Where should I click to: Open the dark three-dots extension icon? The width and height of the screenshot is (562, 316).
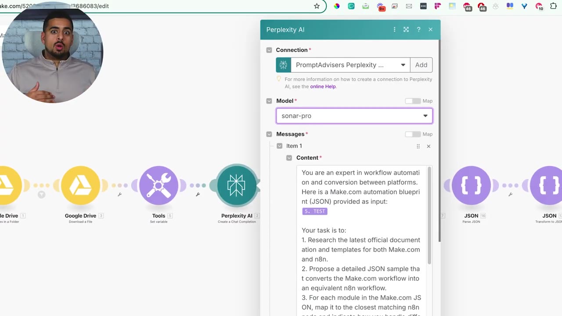423,6
